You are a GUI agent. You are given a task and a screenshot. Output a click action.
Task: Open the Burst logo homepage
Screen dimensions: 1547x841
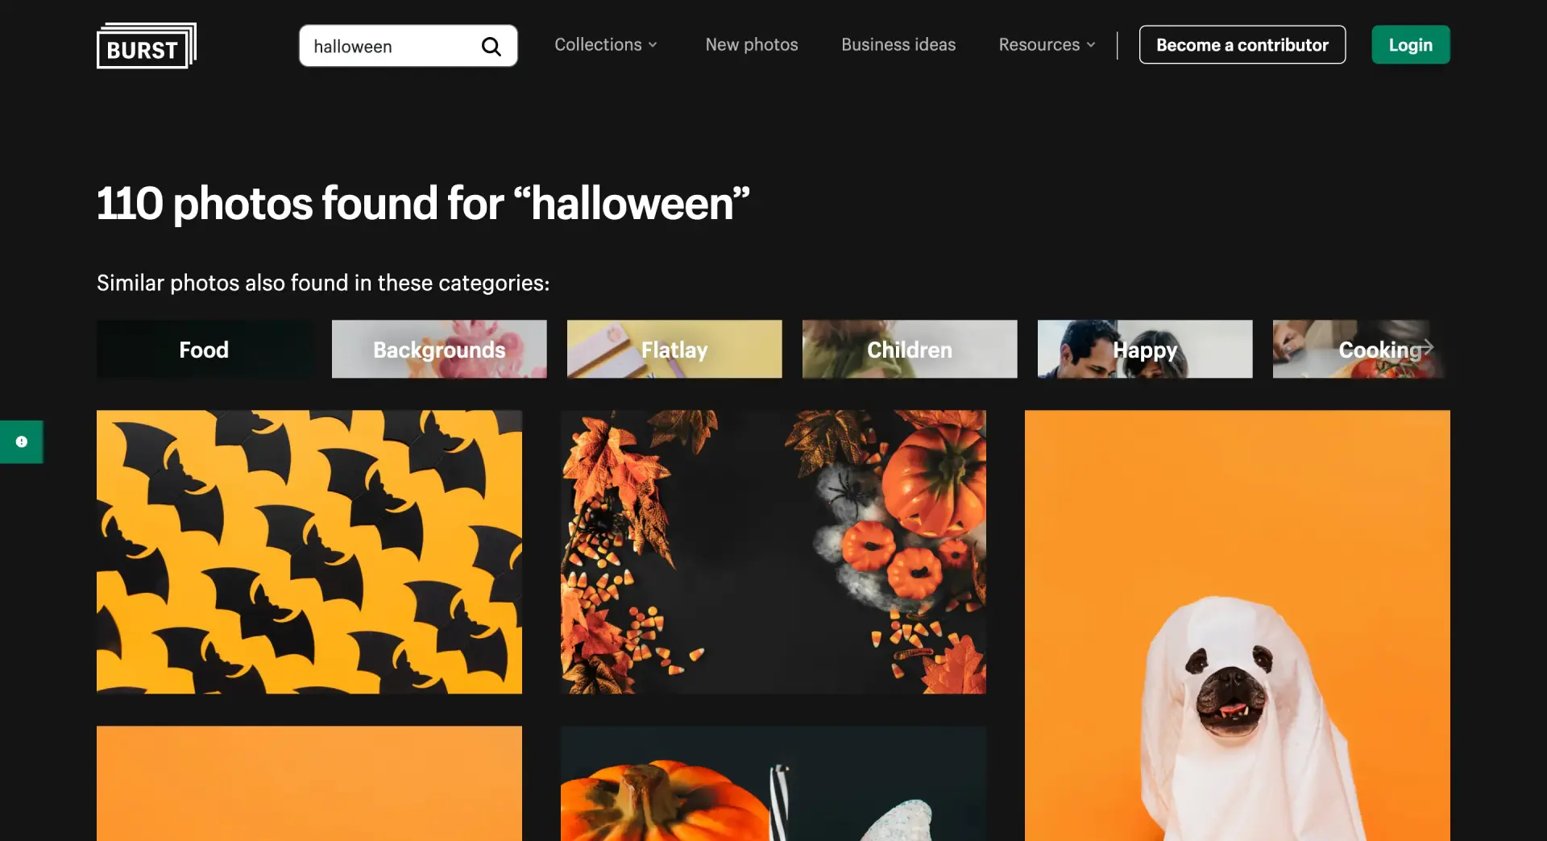146,46
